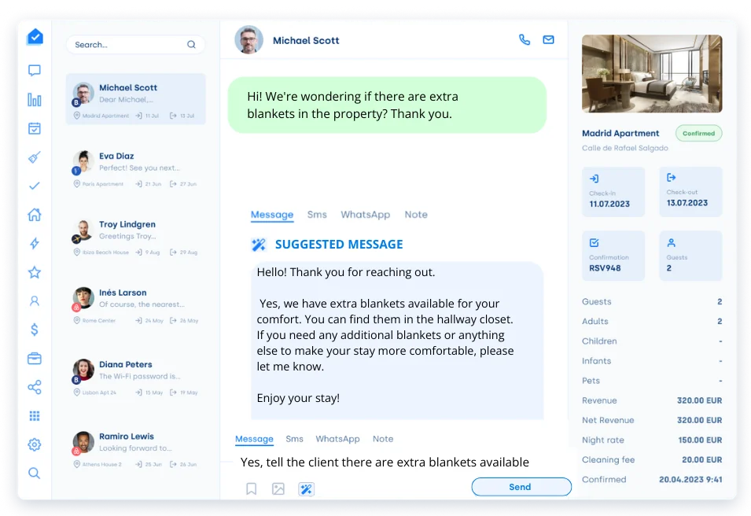Open the cleaning brush icon in sidebar

tap(35, 157)
